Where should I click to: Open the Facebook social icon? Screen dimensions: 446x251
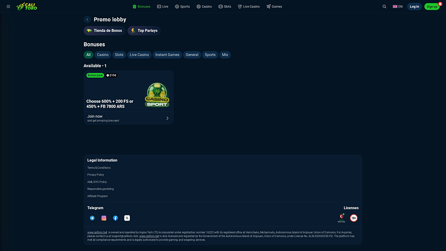point(116,218)
